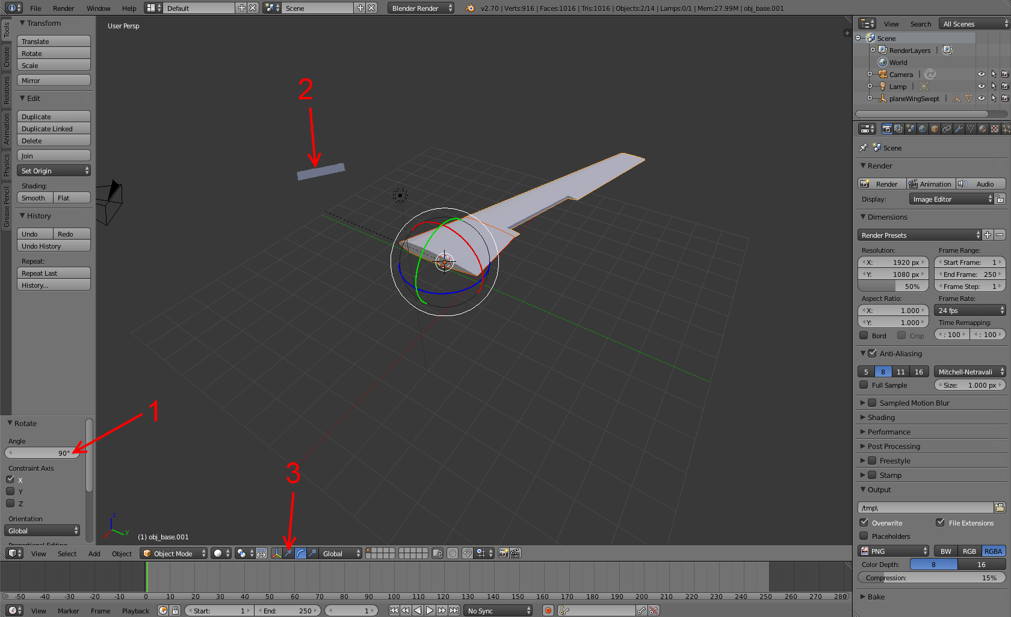
Task: Click the pin icon beside Scene in properties
Action: [x=864, y=147]
